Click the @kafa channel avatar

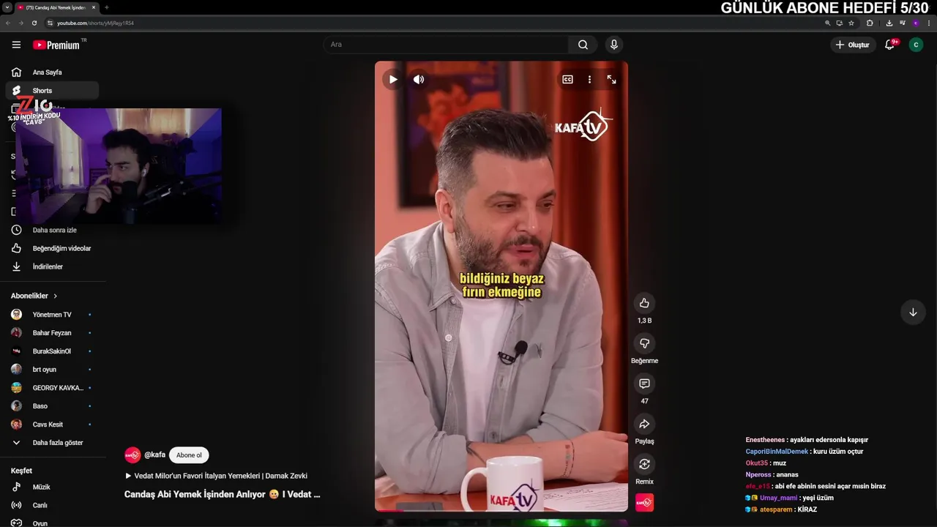[x=132, y=455]
